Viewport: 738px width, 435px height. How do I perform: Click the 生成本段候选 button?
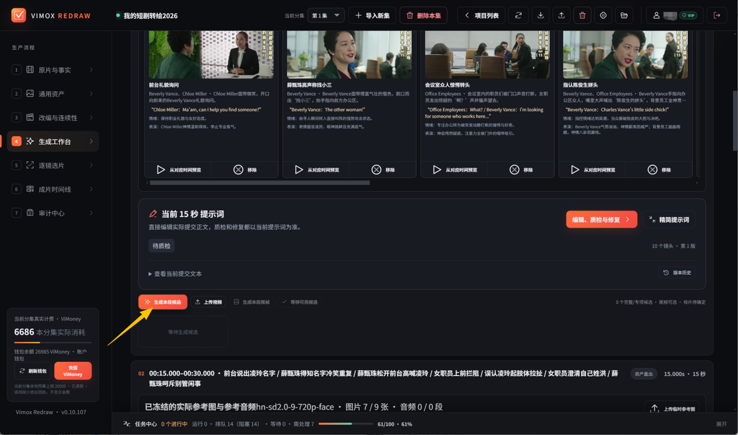(163, 302)
